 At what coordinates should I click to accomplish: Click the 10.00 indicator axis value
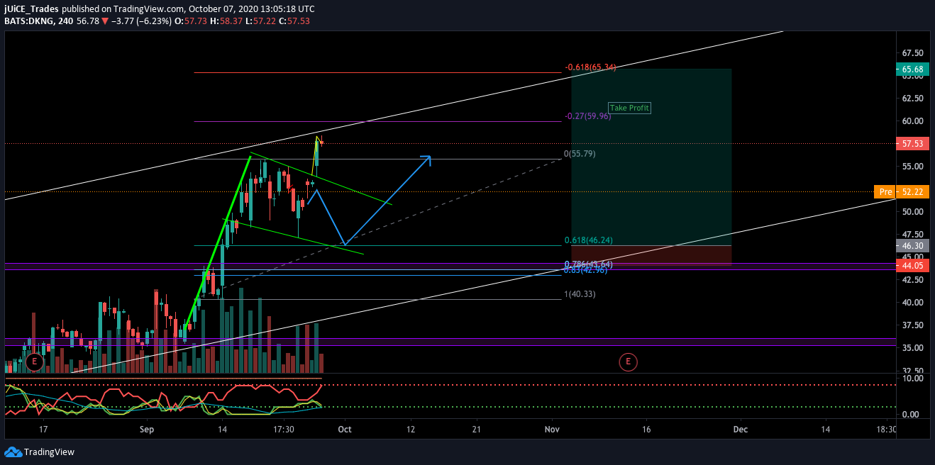pos(912,379)
